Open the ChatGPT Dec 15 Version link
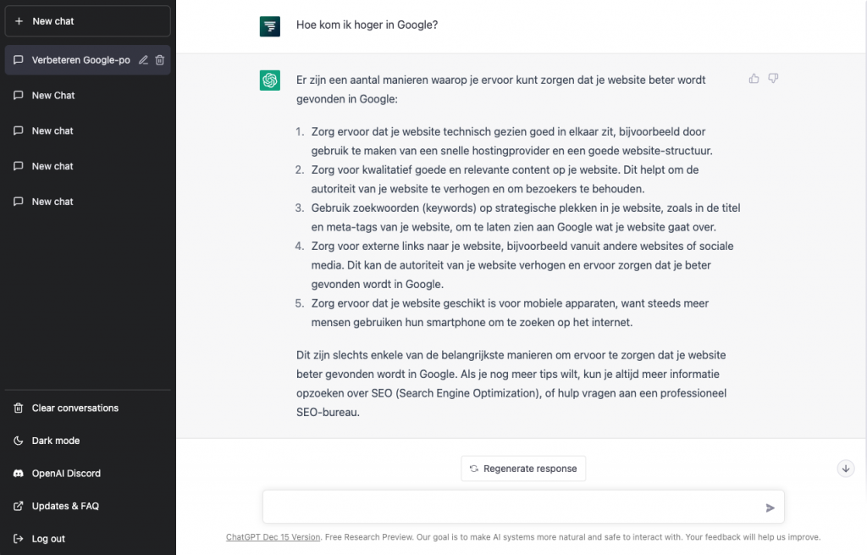The height and width of the screenshot is (555, 867). click(273, 536)
